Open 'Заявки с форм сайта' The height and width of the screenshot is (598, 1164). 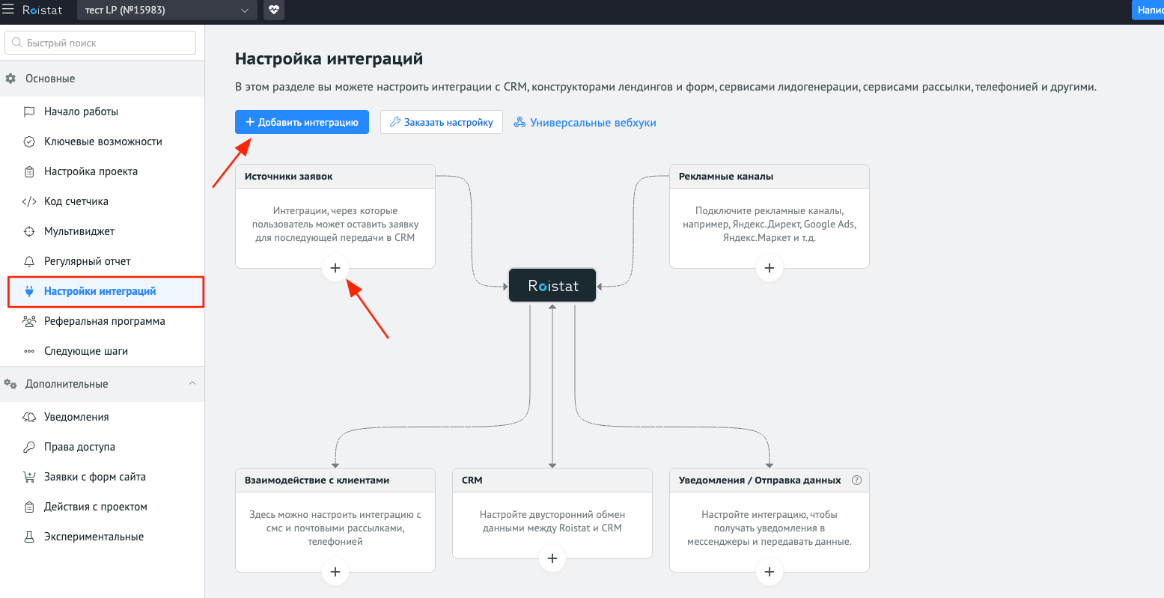click(x=102, y=477)
